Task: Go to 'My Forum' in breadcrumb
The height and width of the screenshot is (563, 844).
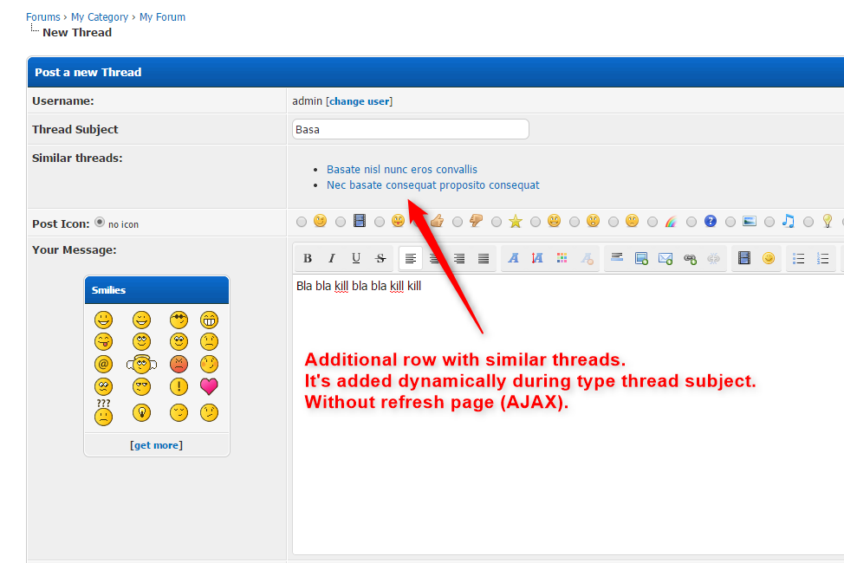Action: pyautogui.click(x=162, y=17)
